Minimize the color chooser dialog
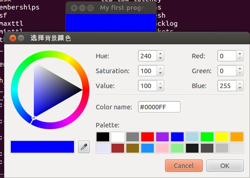This screenshot has width=250, height=178. [x=21, y=38]
